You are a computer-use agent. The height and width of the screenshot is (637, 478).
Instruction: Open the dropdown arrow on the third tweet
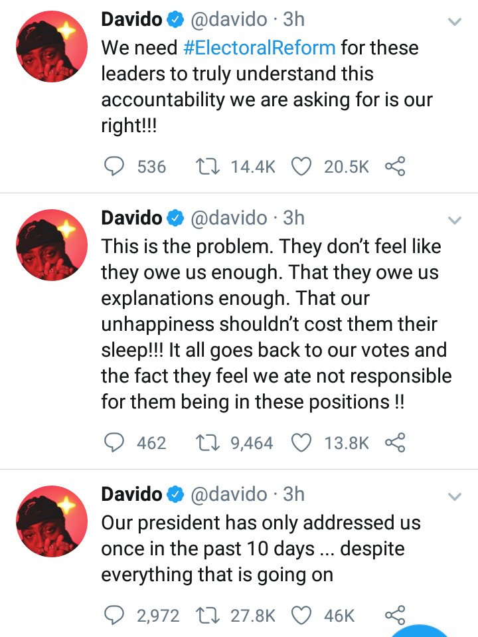[455, 496]
